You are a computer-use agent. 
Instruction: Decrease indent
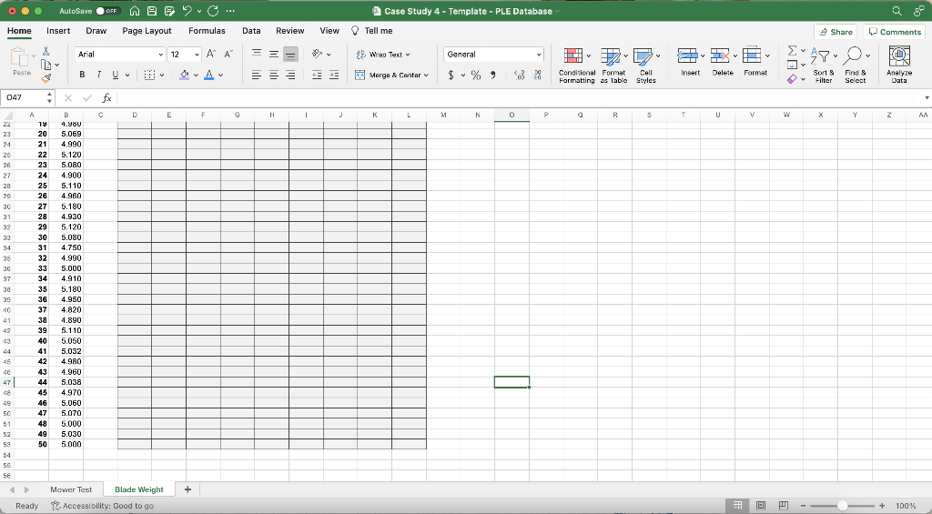[x=317, y=75]
